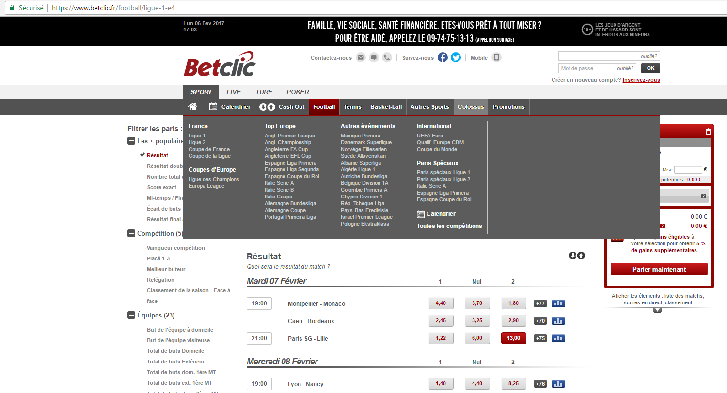Expand the Afficher les éléments arrow
727x393 pixels.
(x=658, y=310)
